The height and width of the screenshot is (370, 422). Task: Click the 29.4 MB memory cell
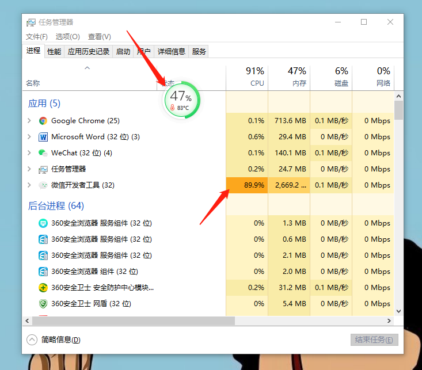click(x=289, y=137)
